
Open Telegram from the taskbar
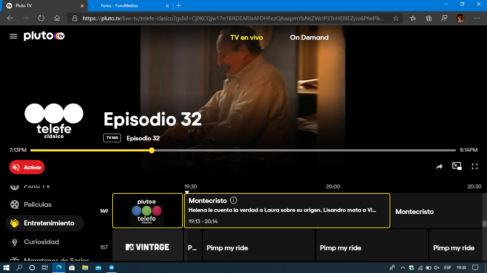pos(112,268)
